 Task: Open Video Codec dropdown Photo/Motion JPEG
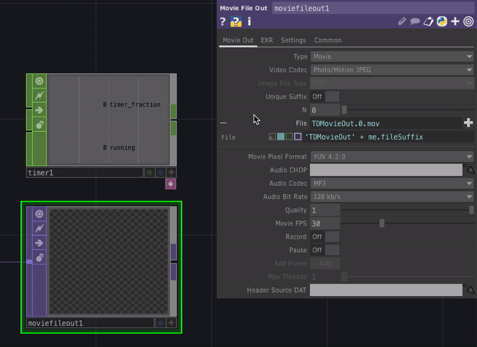(x=392, y=70)
